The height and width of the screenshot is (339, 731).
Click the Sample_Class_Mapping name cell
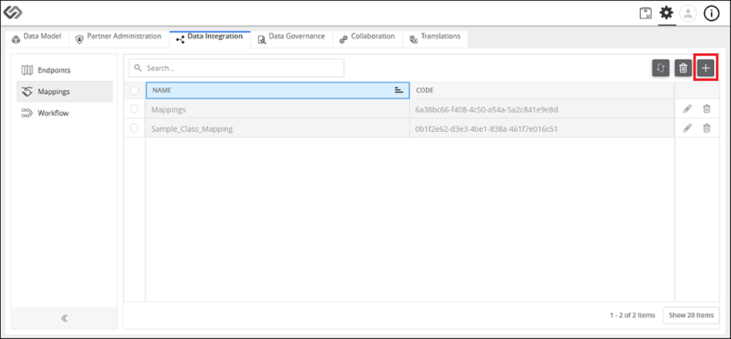pos(278,128)
